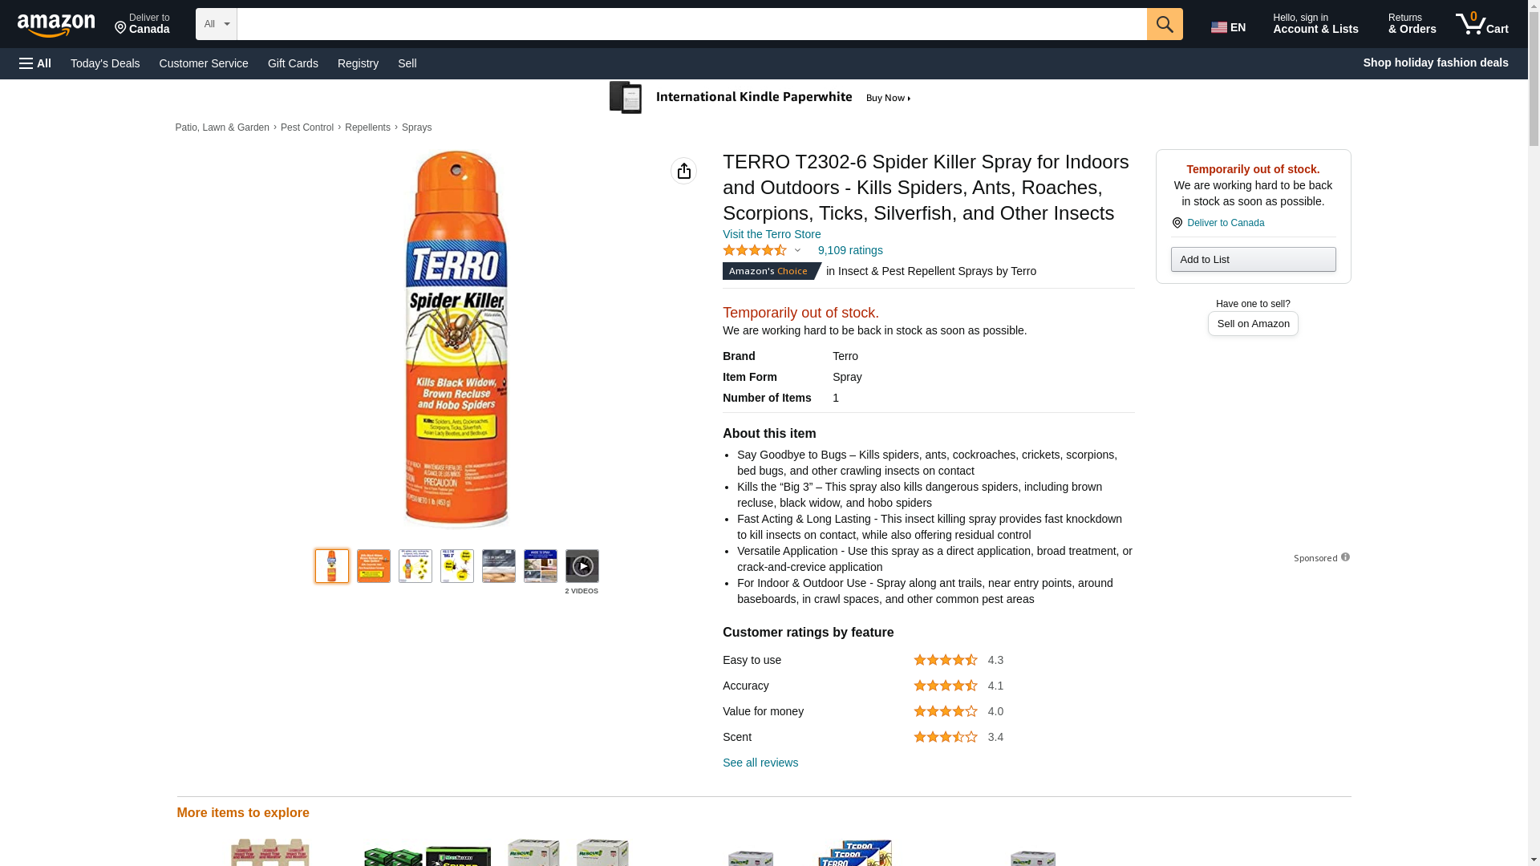Open the Gift Cards page
The image size is (1540, 866).
click(x=293, y=63)
